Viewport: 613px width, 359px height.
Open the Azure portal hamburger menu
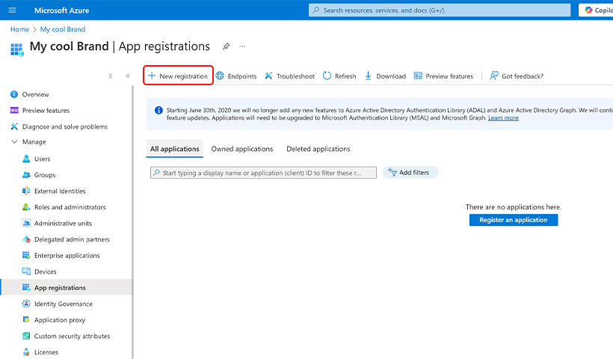(x=12, y=10)
